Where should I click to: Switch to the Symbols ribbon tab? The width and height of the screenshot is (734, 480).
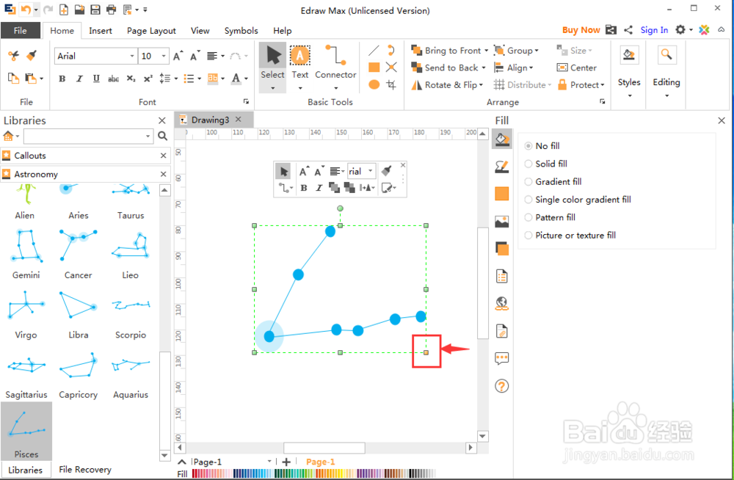[x=241, y=30]
